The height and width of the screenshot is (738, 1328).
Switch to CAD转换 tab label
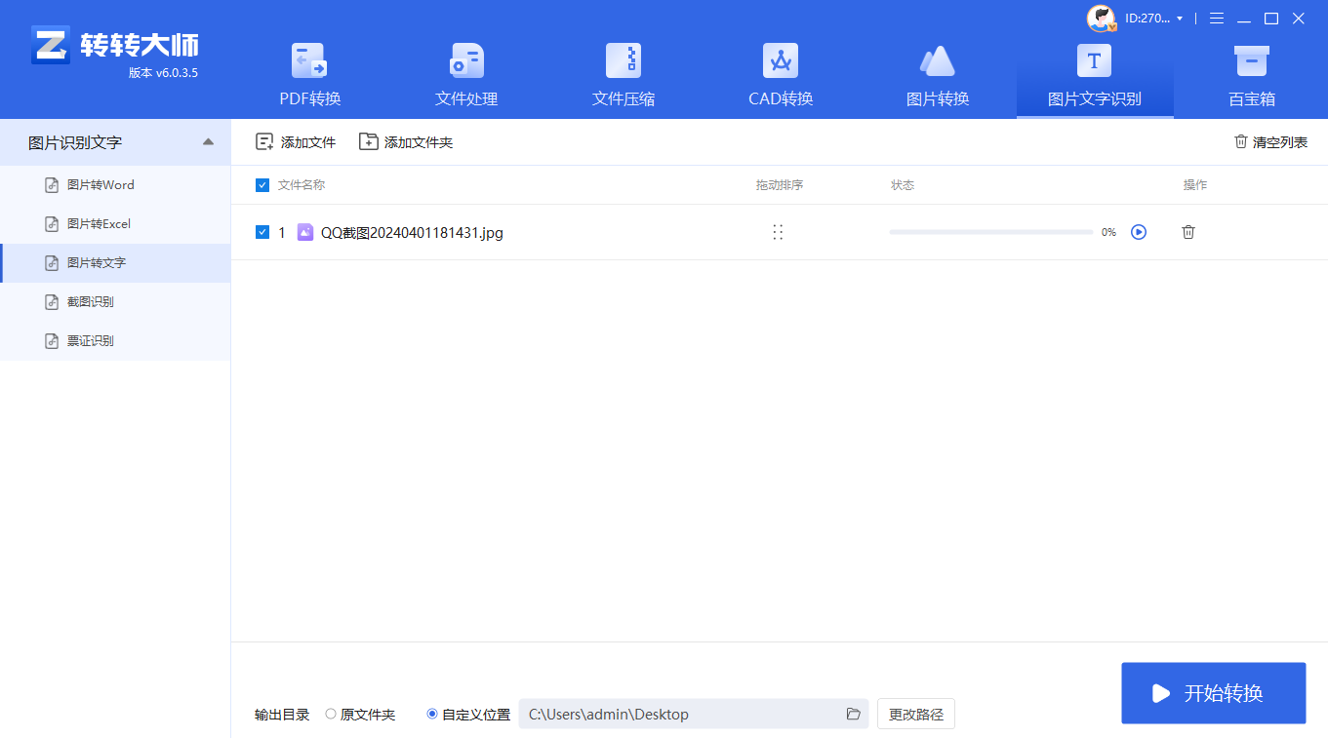coord(781,98)
